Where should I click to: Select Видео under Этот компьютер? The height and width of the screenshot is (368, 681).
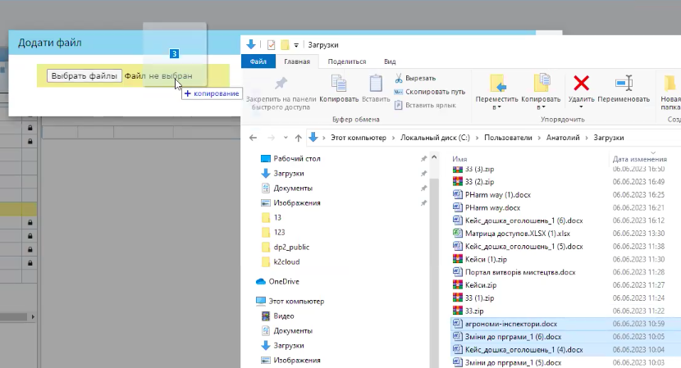coord(284,316)
